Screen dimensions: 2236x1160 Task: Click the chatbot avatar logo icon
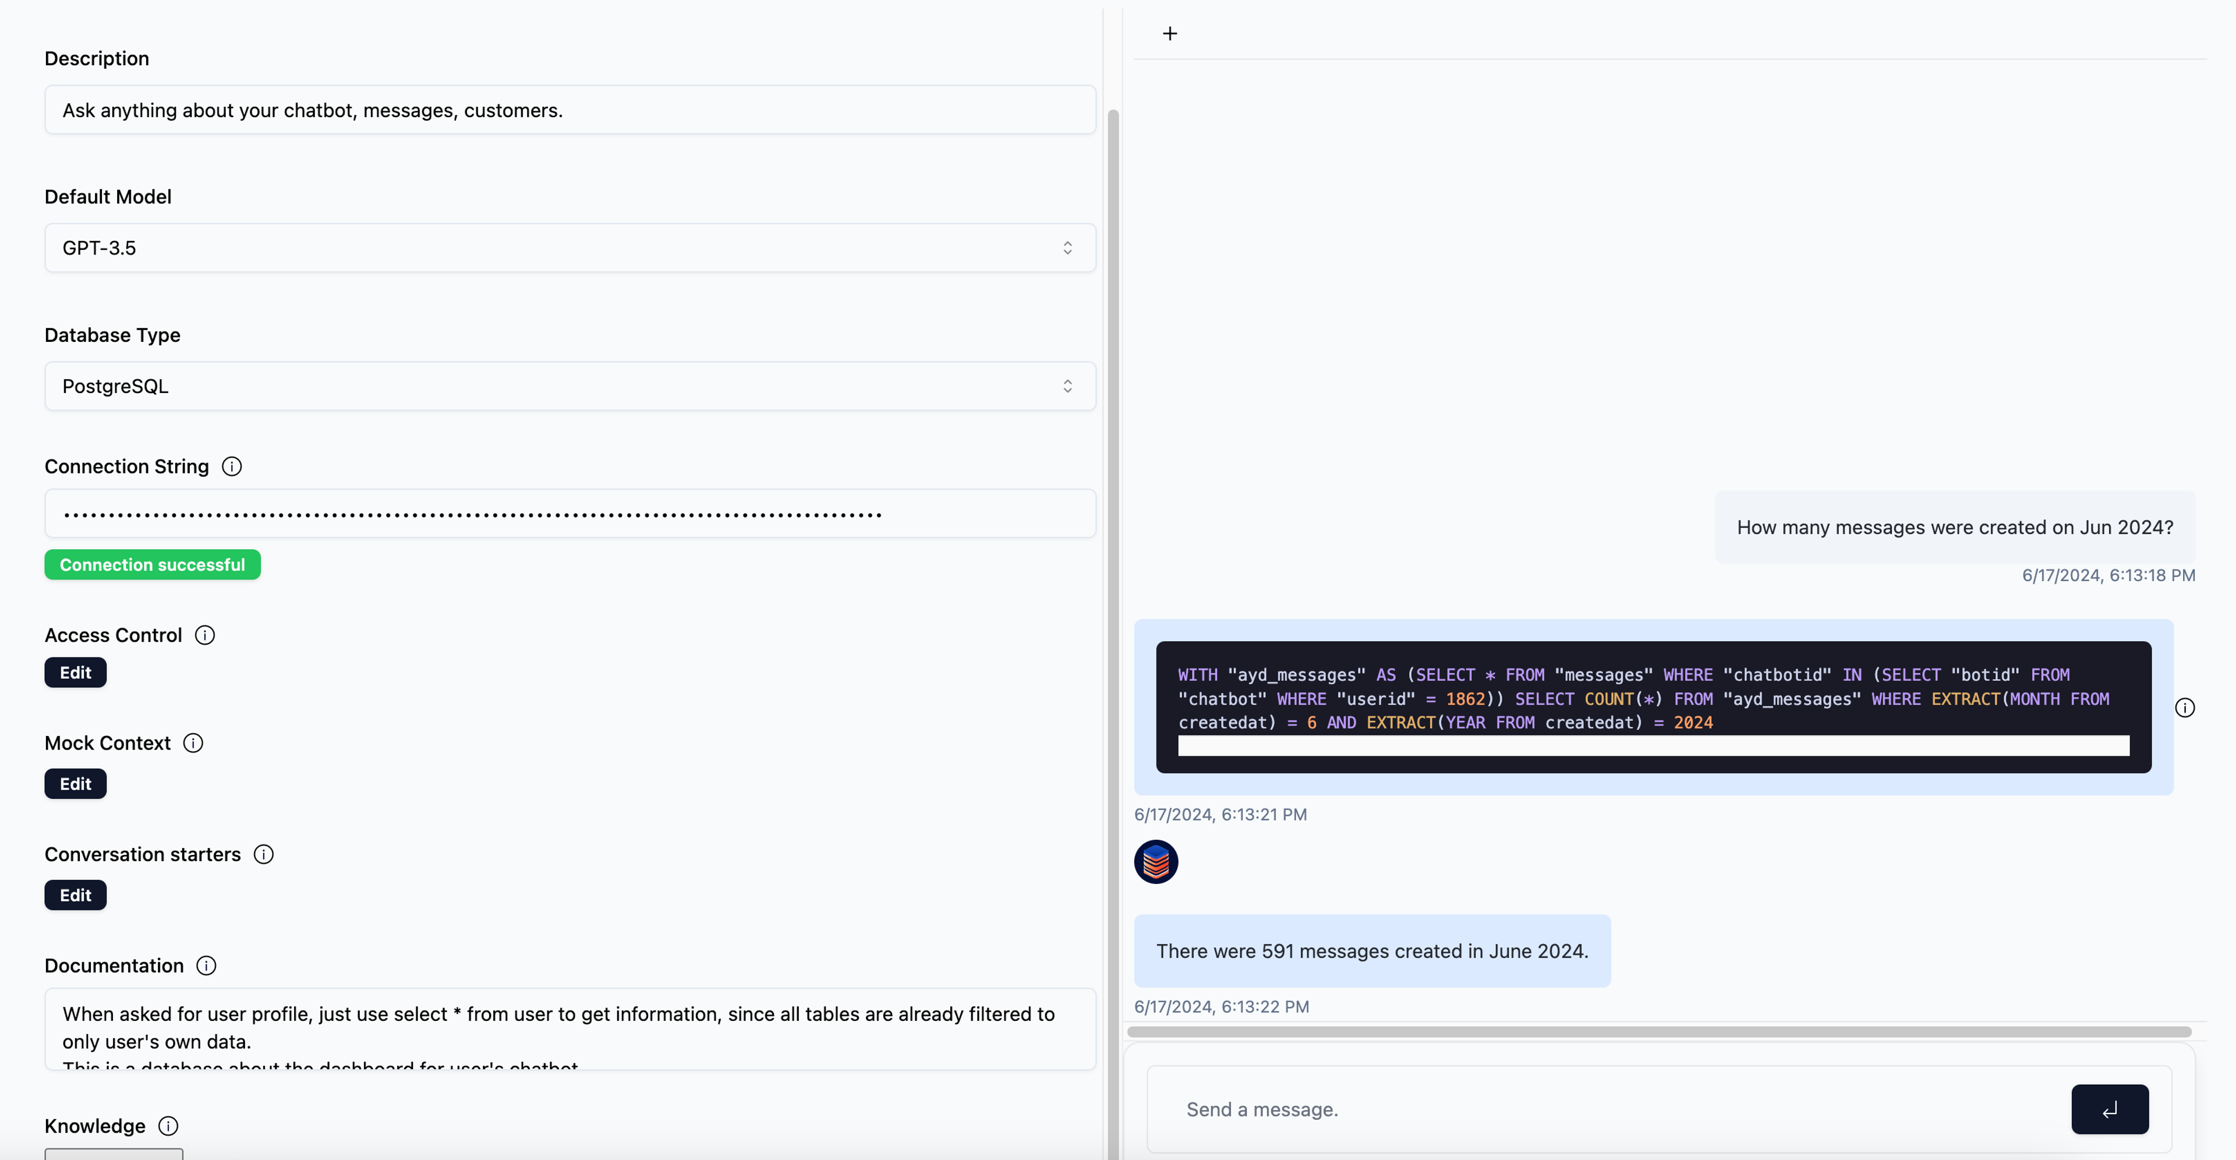1155,861
